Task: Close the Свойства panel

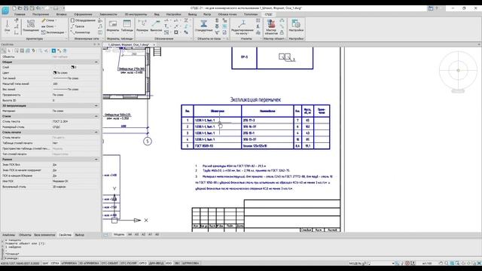Action: [x=99, y=44]
